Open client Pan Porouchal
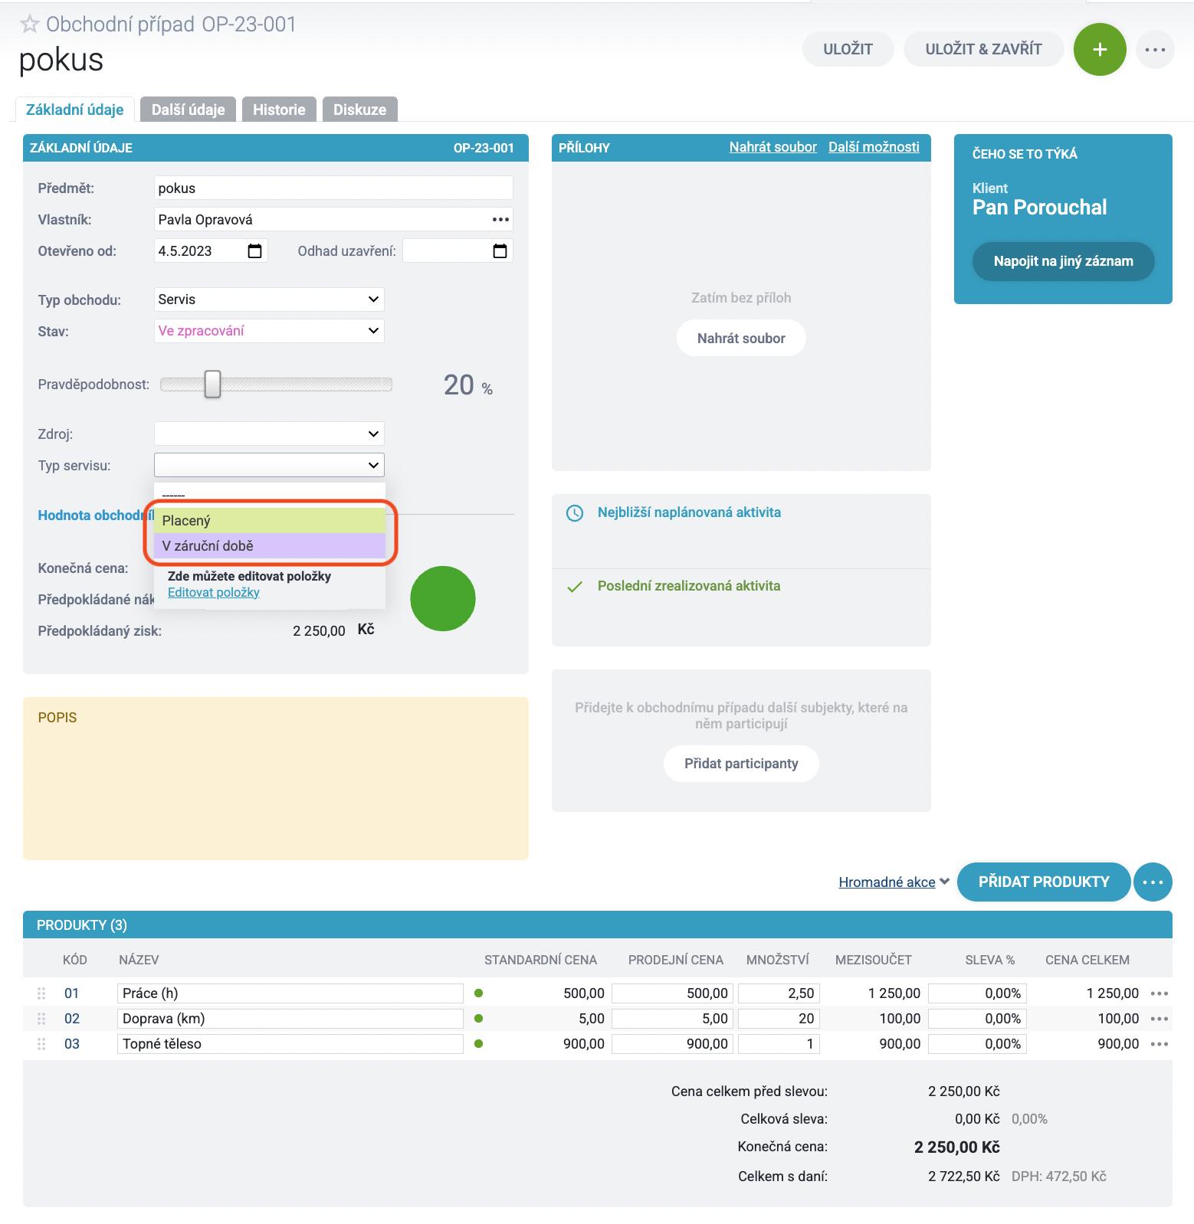The image size is (1194, 1224). click(x=1039, y=208)
